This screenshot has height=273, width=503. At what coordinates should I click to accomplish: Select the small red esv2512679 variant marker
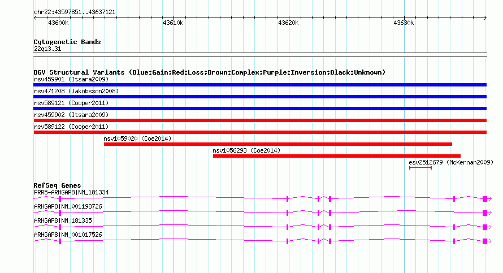[420, 168]
